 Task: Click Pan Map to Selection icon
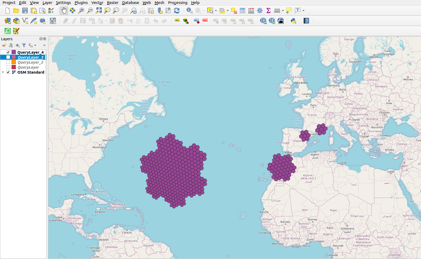point(73,11)
